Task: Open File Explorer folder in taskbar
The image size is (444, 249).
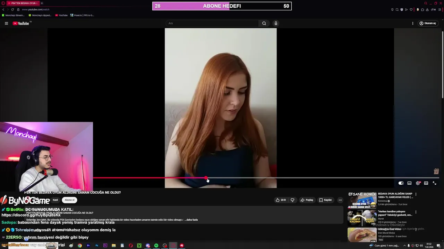Action: coord(114,246)
